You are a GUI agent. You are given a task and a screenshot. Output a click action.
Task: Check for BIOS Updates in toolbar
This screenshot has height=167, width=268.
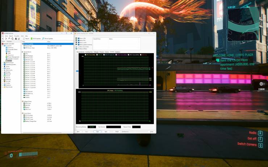tap(36, 39)
